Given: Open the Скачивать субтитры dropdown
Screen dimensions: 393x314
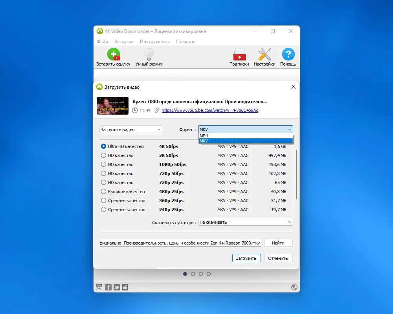Looking at the screenshot, I should [246, 222].
